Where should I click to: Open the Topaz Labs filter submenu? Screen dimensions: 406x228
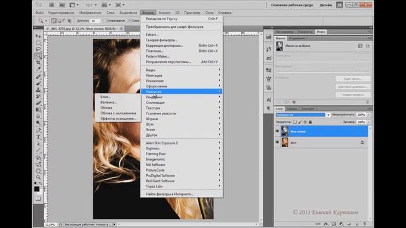click(x=181, y=186)
